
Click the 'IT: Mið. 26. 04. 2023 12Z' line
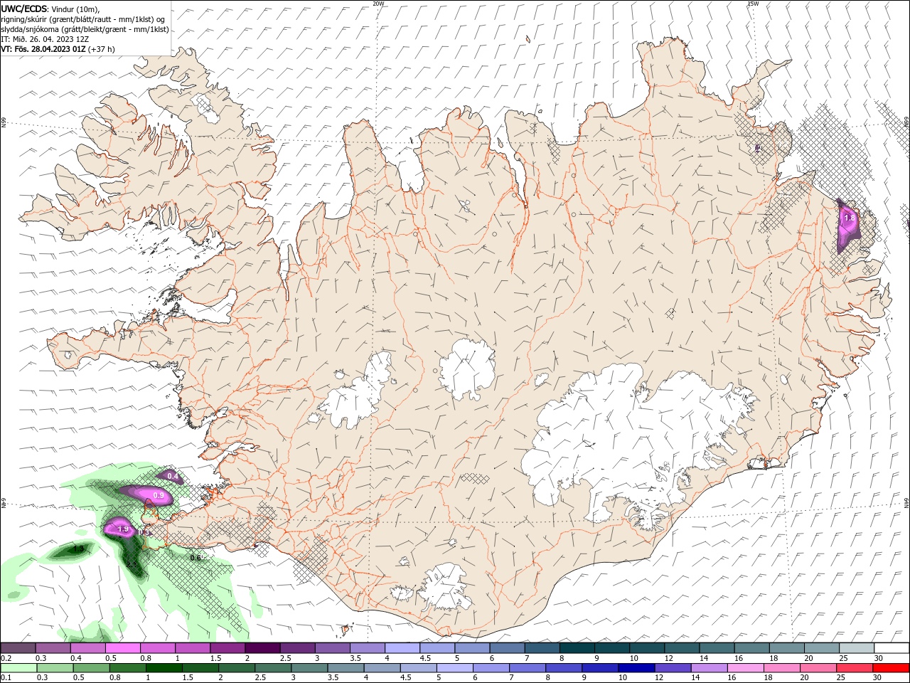coord(44,39)
